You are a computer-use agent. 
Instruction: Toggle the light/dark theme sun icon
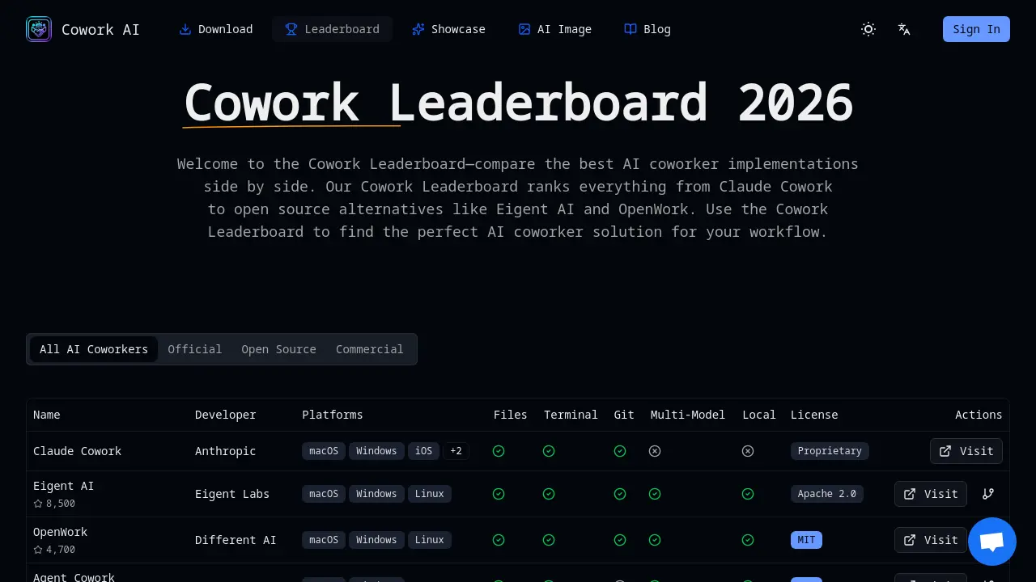[868, 29]
